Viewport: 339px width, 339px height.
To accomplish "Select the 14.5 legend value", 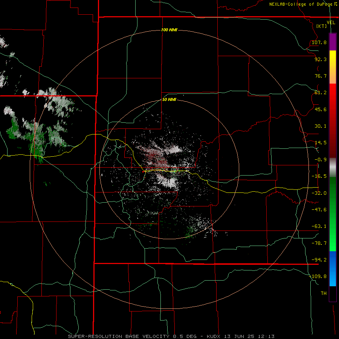I will [x=321, y=143].
